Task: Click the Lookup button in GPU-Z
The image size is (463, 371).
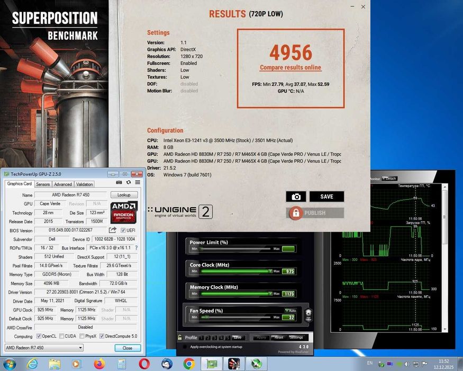Action: pos(124,195)
